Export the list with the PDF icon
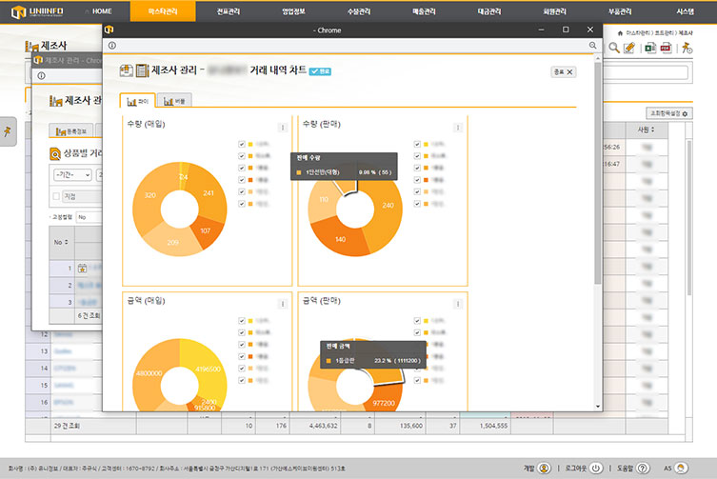Viewport: 717px width, 479px height. pos(666,48)
